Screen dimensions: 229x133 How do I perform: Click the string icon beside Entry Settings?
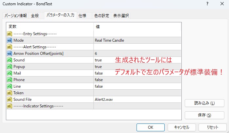pyautogui.click(x=9, y=34)
